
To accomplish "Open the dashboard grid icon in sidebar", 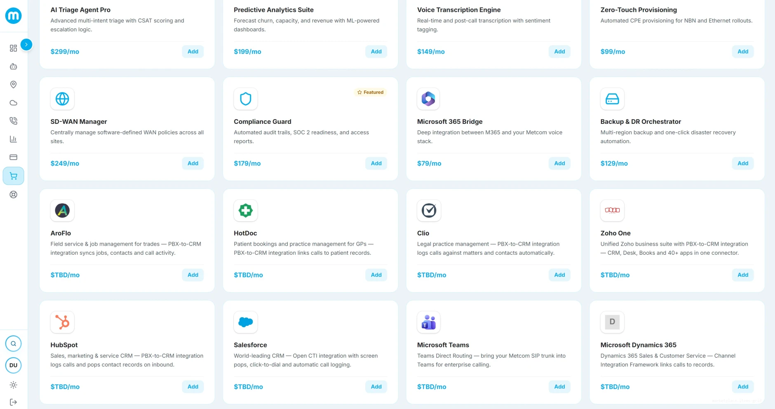I will click(x=13, y=48).
